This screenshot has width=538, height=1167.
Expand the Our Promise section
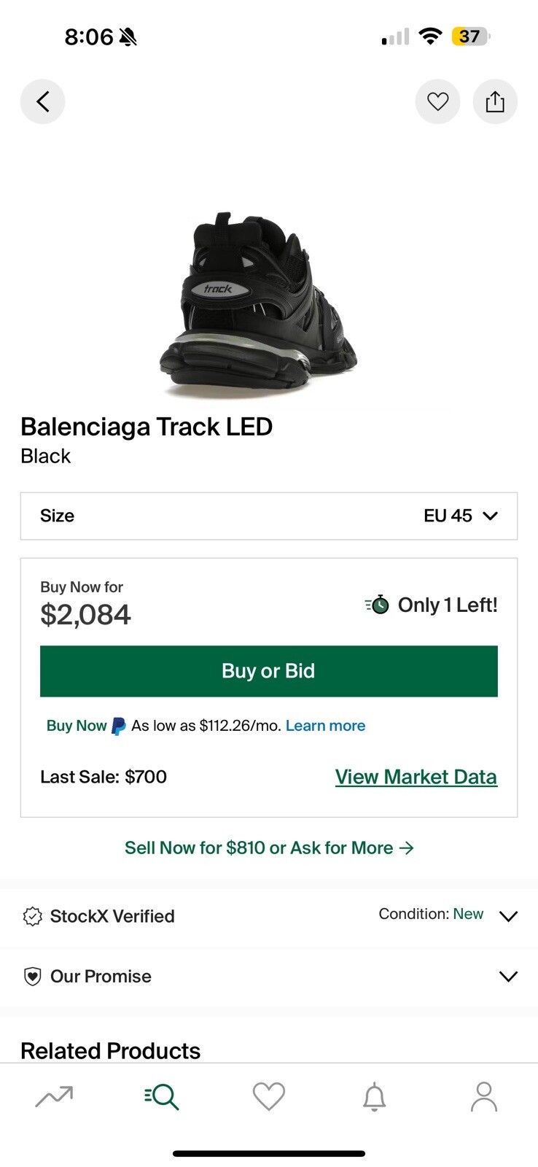pos(508,976)
